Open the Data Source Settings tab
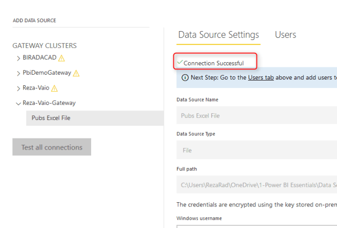 [219, 35]
